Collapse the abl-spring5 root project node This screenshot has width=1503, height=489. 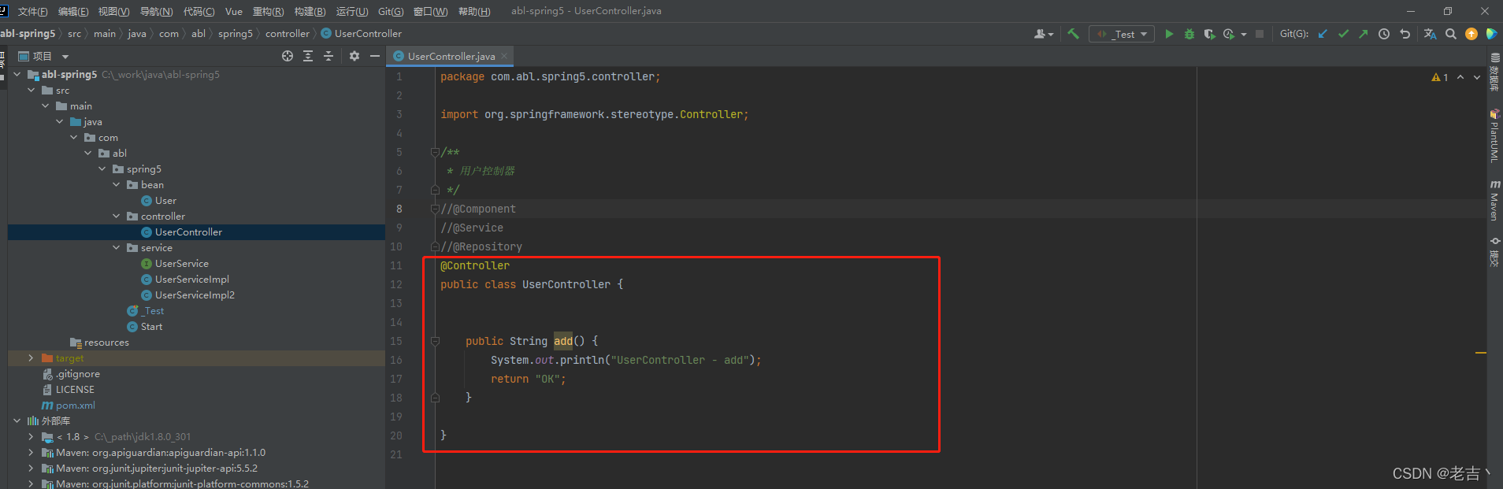17,75
